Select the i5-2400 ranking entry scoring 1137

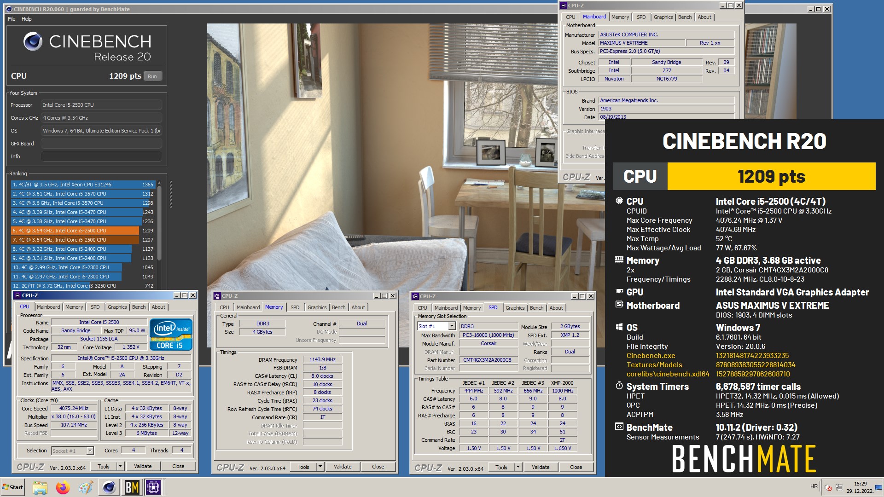[82, 249]
